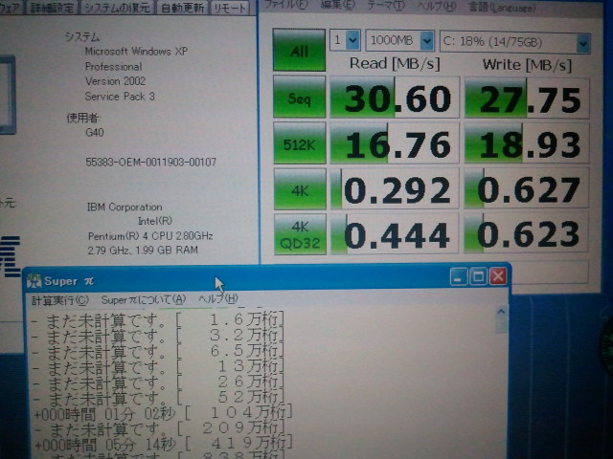Screen dimensions: 613x459
Task: Click the 512K write result 18.93
Action: 527,143
